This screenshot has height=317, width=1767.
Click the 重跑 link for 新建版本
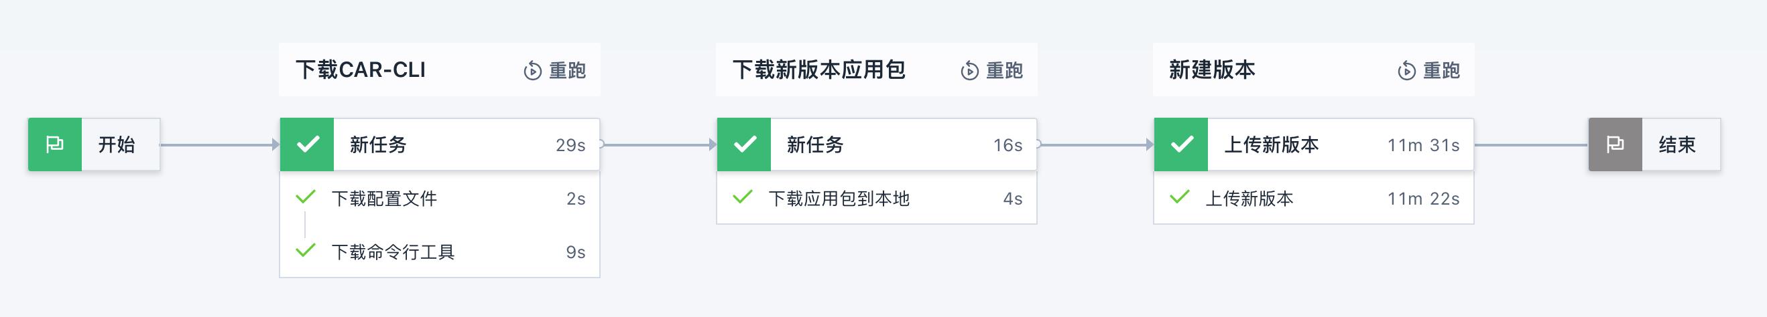(x=1441, y=70)
